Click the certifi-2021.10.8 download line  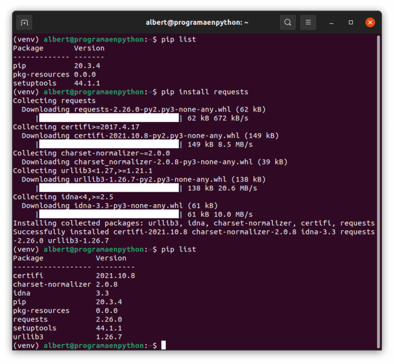click(150, 136)
